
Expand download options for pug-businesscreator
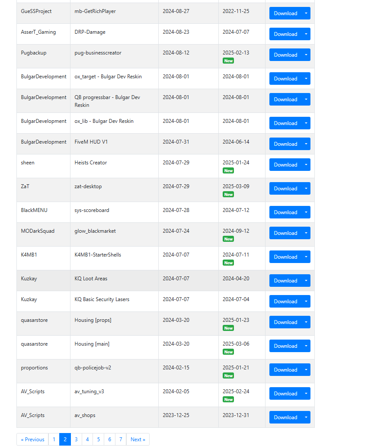306,55
